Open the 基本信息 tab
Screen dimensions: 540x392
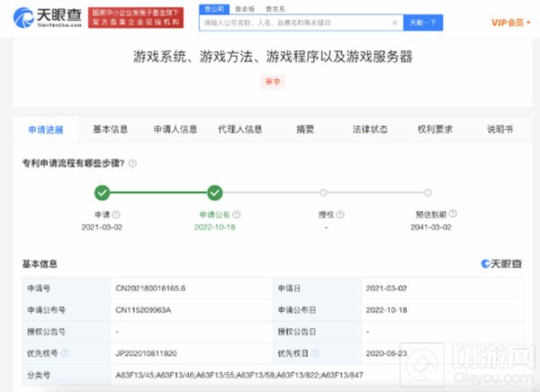[111, 129]
